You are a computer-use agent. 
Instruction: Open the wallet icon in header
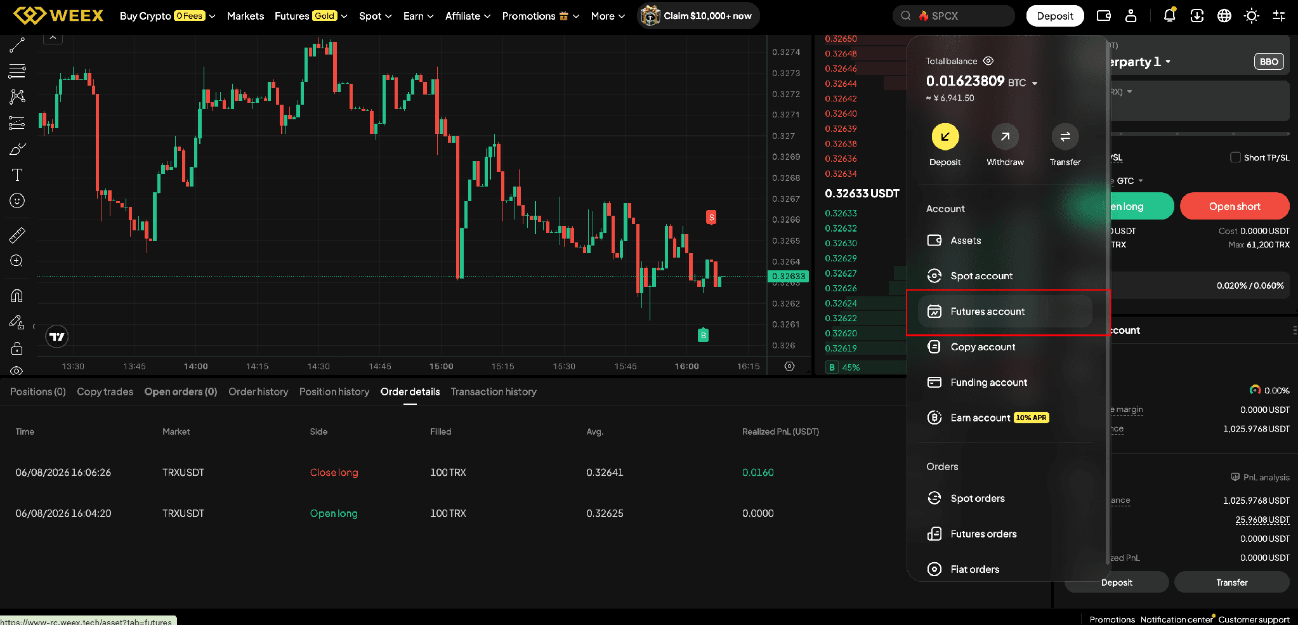[x=1104, y=16]
